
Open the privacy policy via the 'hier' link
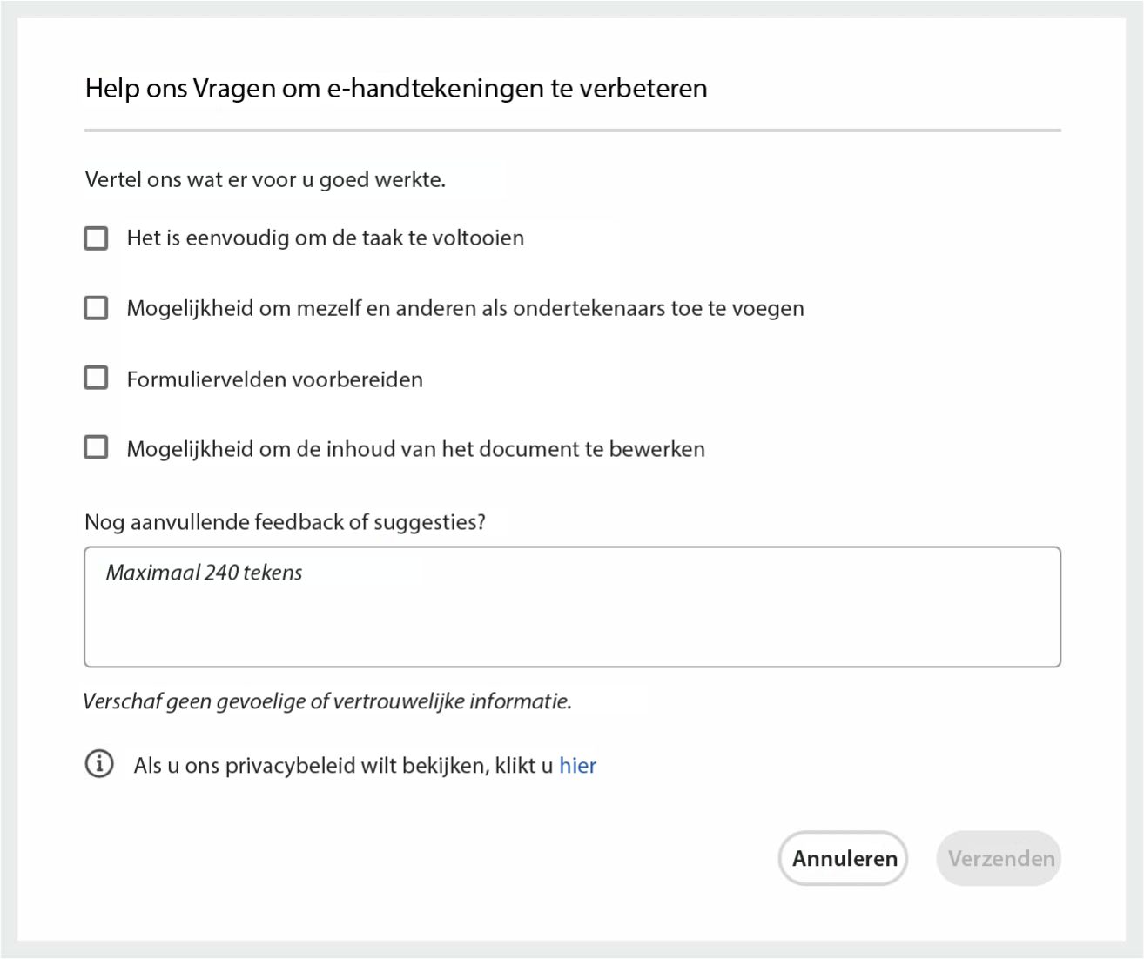point(579,765)
